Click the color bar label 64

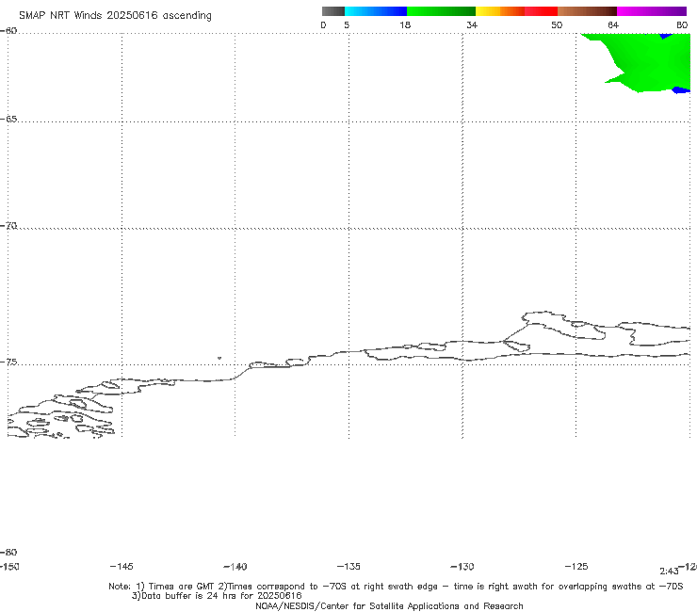pos(613,24)
